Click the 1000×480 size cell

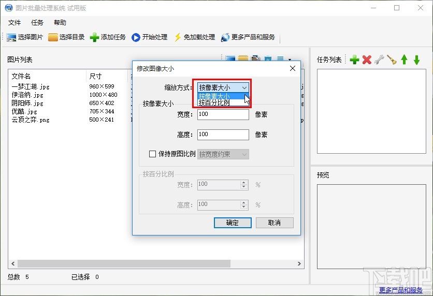[103, 95]
